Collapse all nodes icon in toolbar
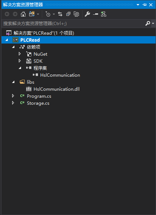The width and height of the screenshot is (156, 215). 68,14
